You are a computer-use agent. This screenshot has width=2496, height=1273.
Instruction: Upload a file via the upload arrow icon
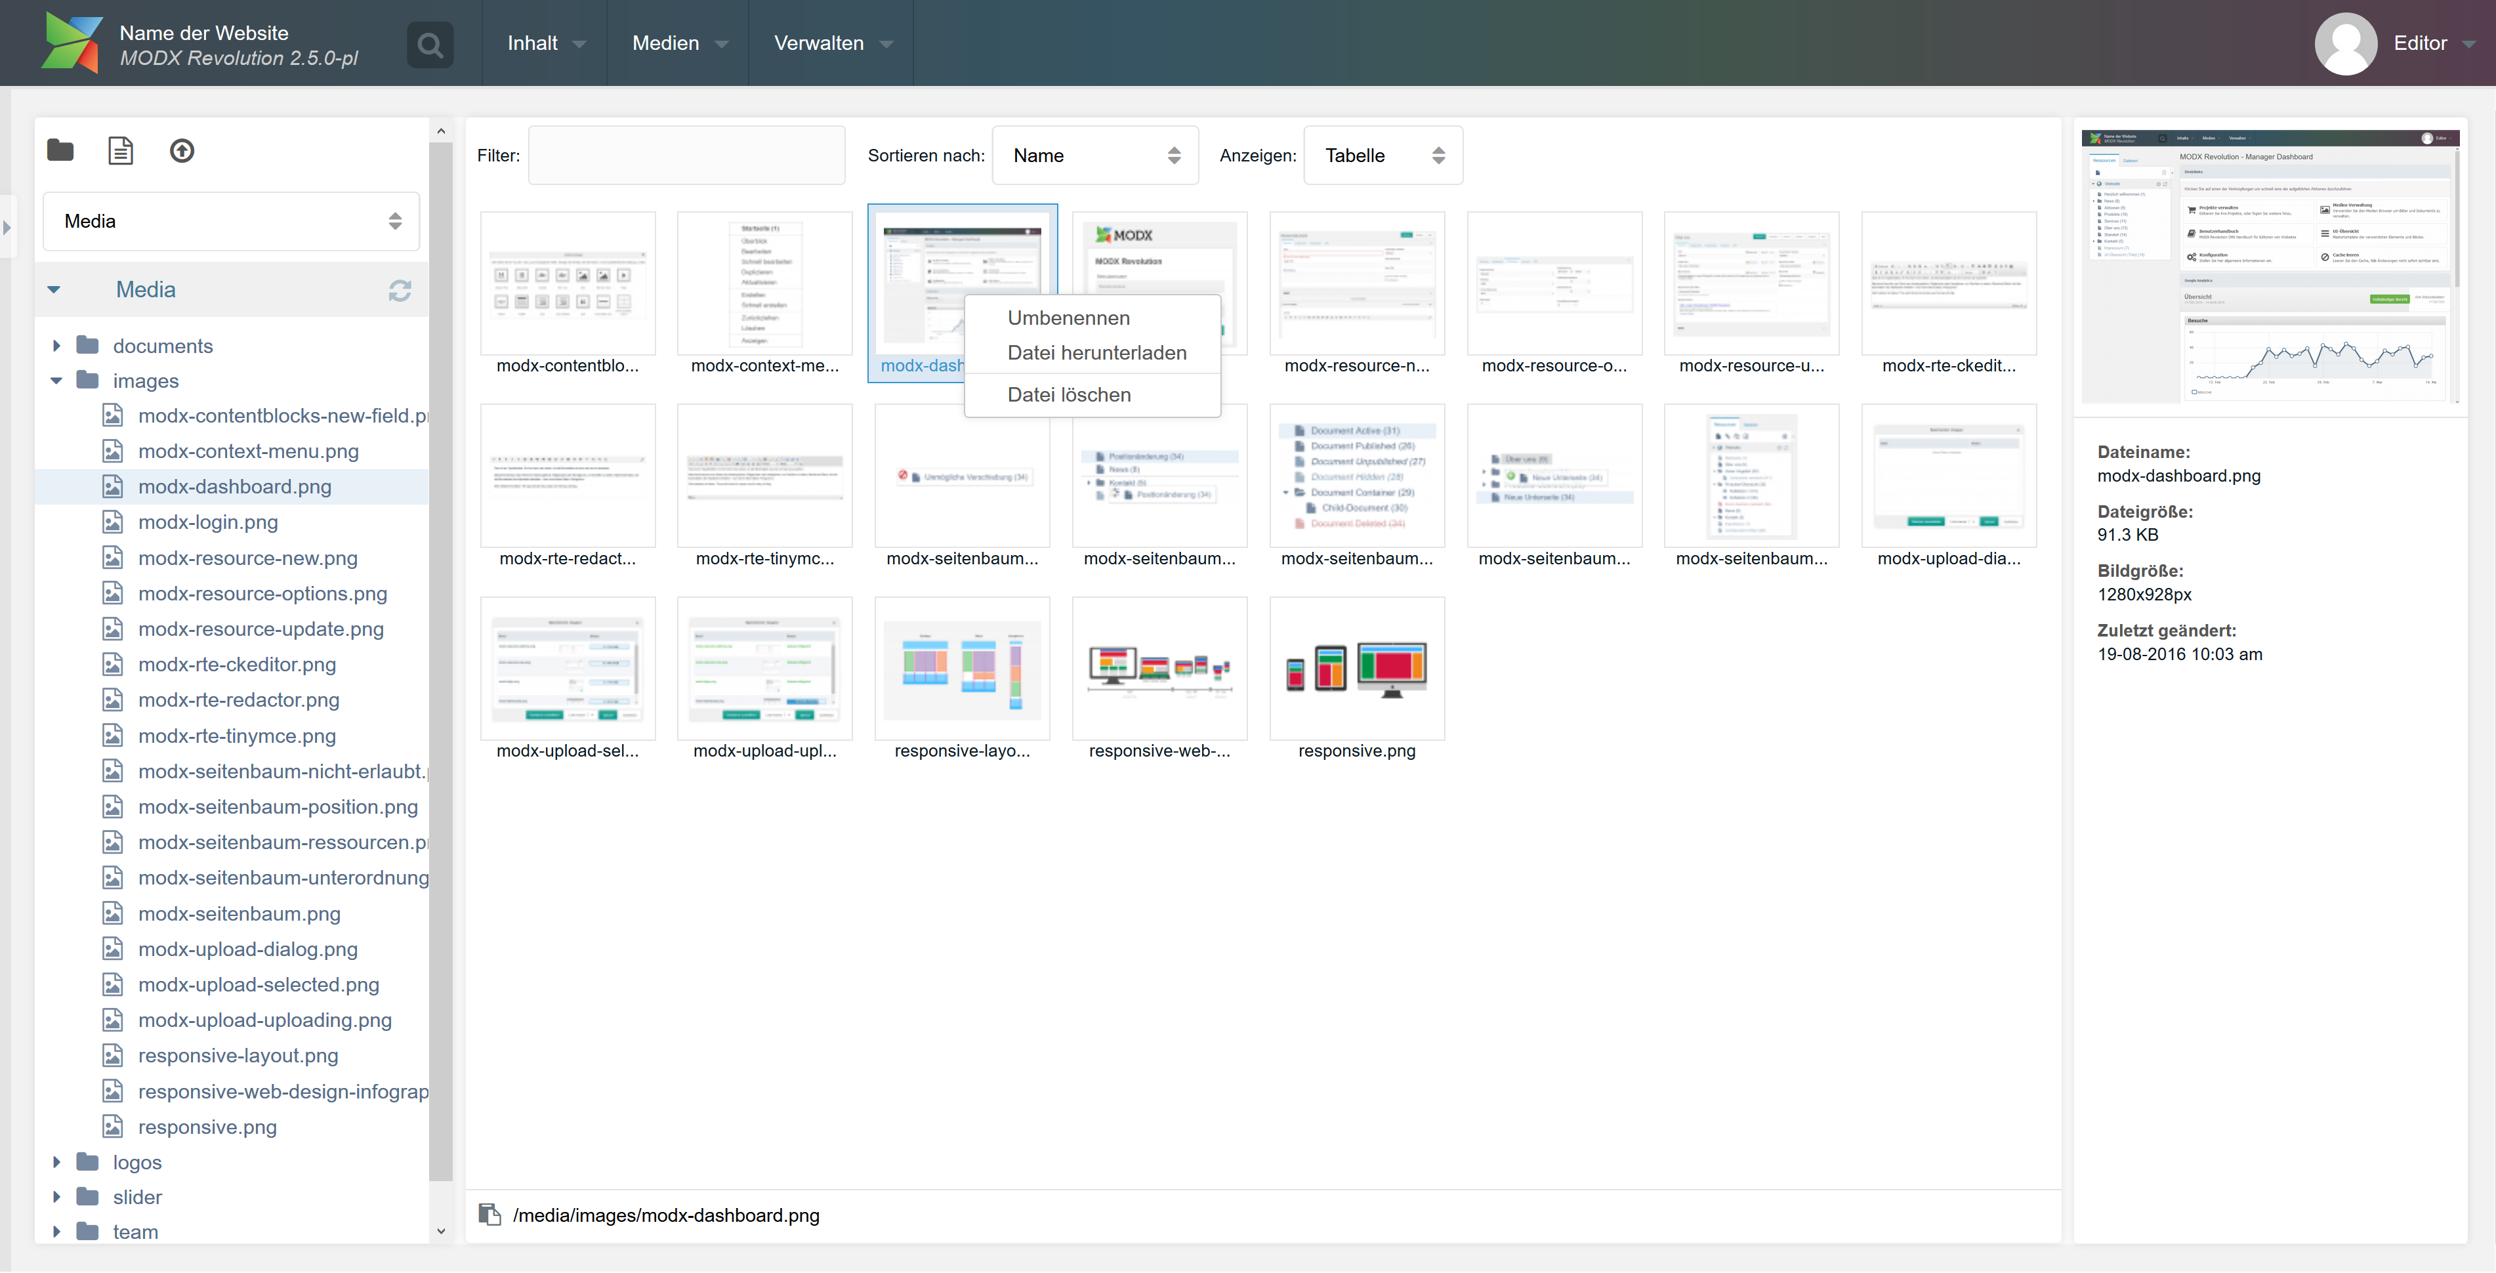click(181, 151)
